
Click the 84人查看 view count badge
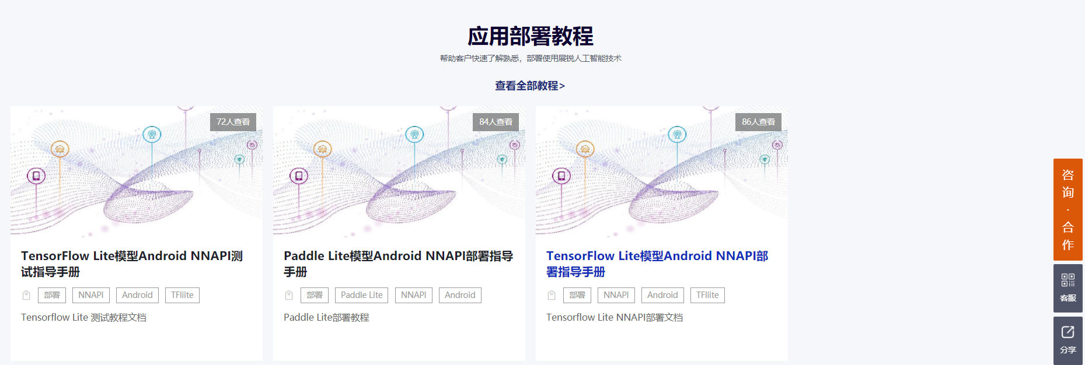pos(496,122)
